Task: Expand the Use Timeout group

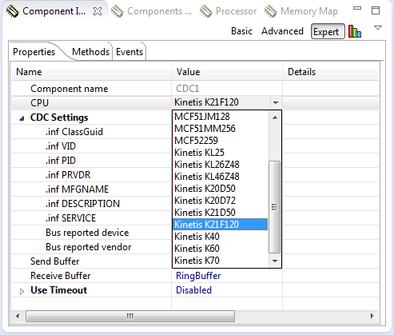Action: 22,291
